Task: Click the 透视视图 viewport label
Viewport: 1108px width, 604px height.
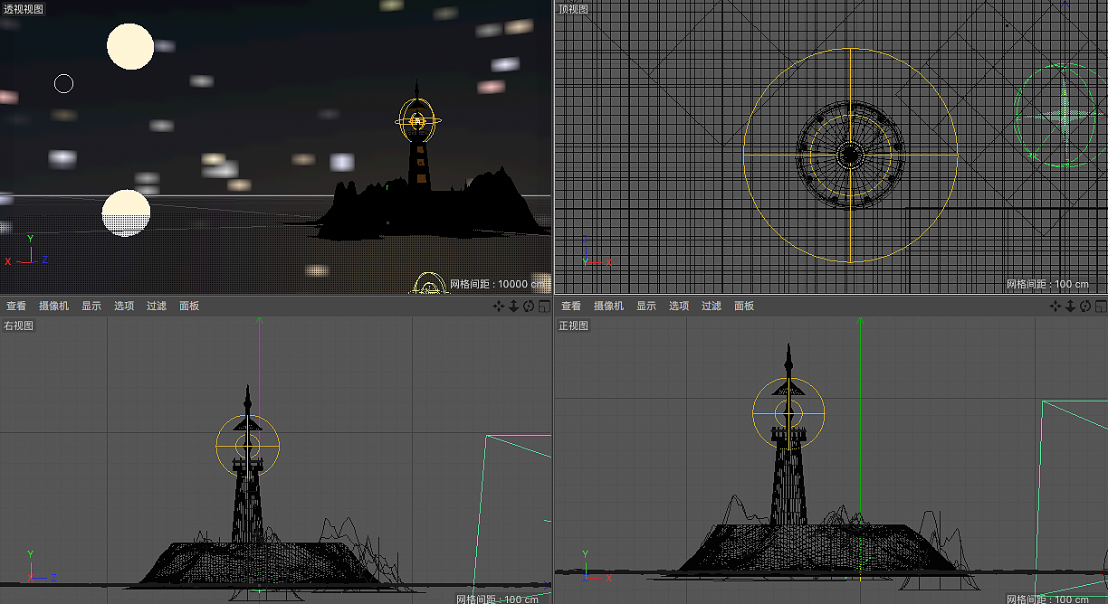Action: pyautogui.click(x=24, y=8)
